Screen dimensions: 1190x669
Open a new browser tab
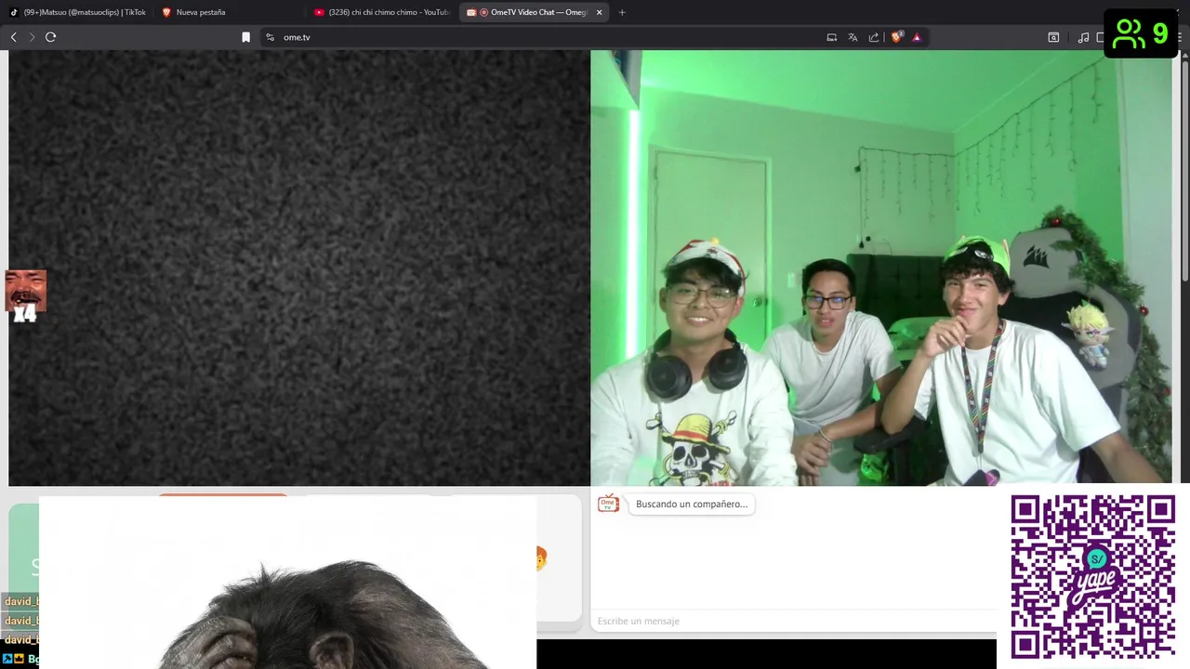click(x=622, y=12)
